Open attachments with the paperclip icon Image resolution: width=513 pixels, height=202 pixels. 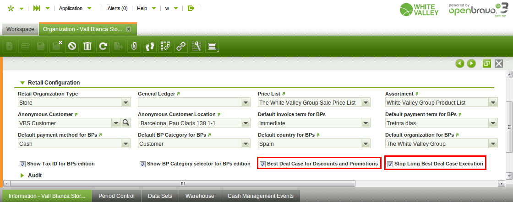point(134,46)
